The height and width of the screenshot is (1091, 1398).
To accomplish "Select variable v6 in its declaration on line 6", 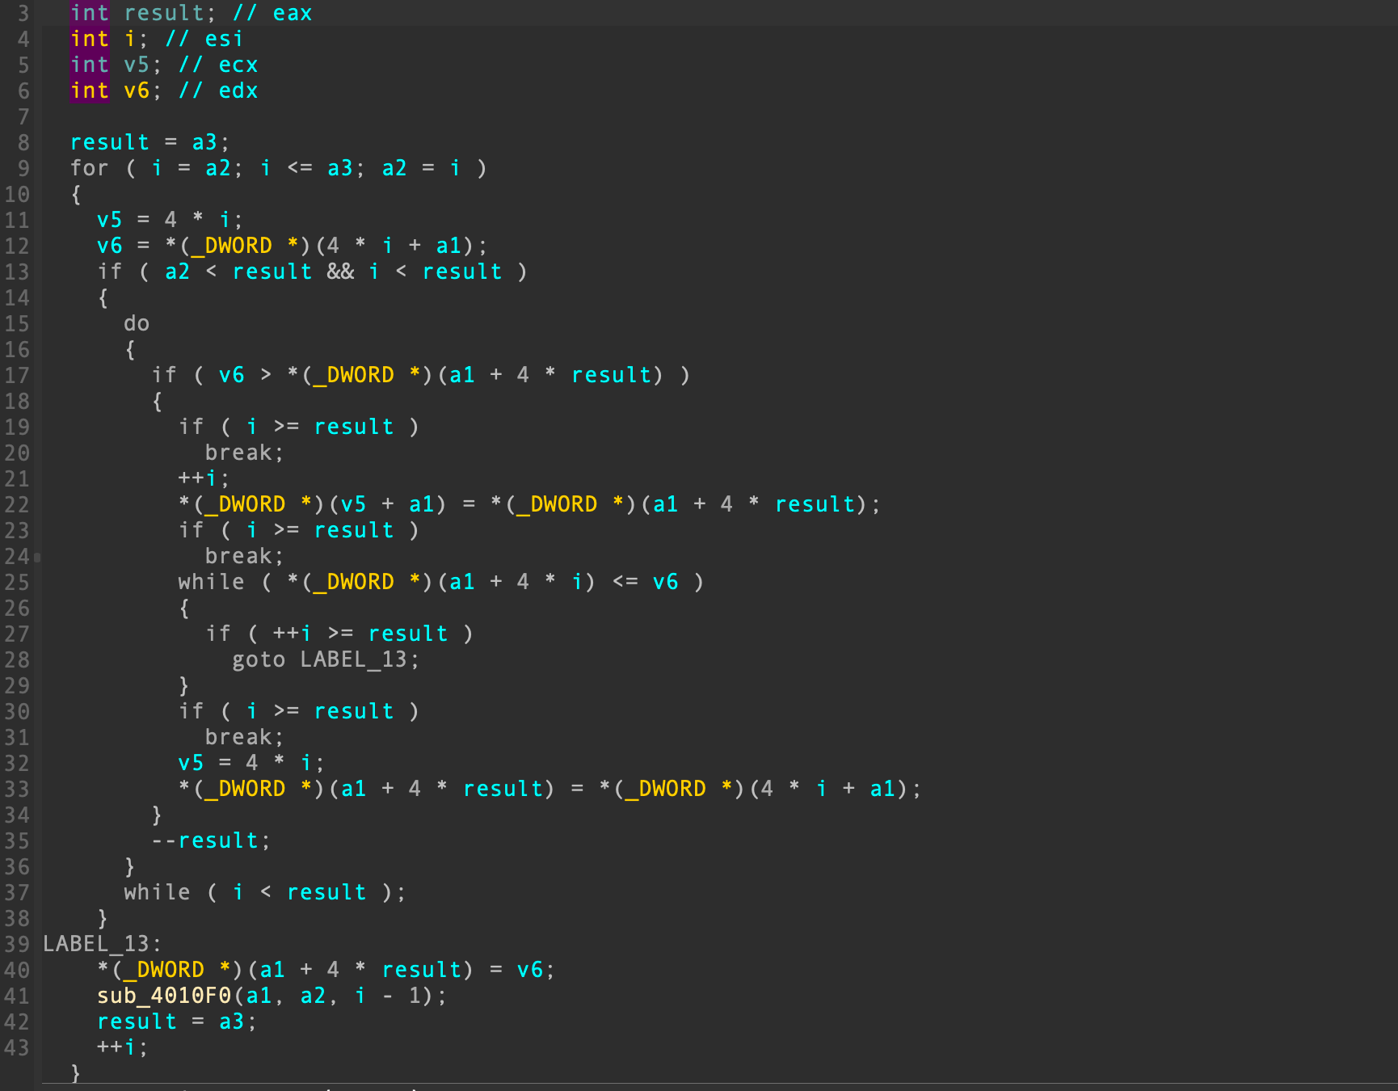I will coord(137,91).
